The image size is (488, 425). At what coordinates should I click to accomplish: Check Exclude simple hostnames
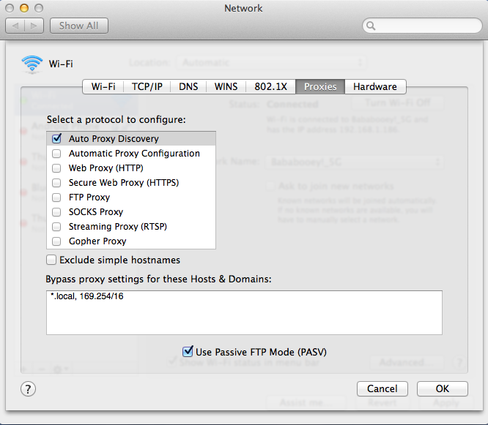(51, 260)
